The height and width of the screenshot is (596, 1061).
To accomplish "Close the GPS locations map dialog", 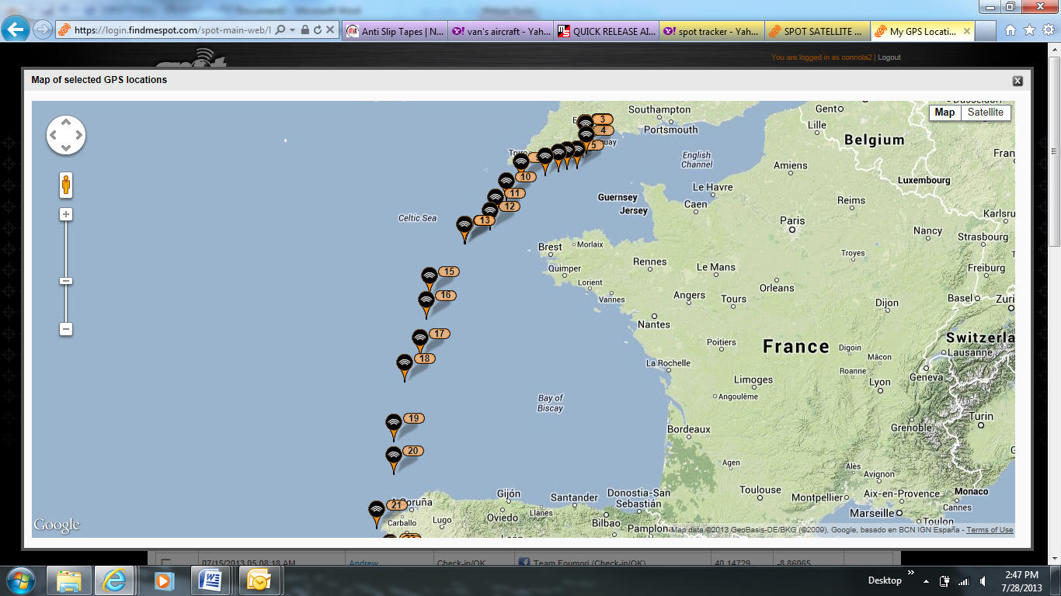I will point(1018,81).
